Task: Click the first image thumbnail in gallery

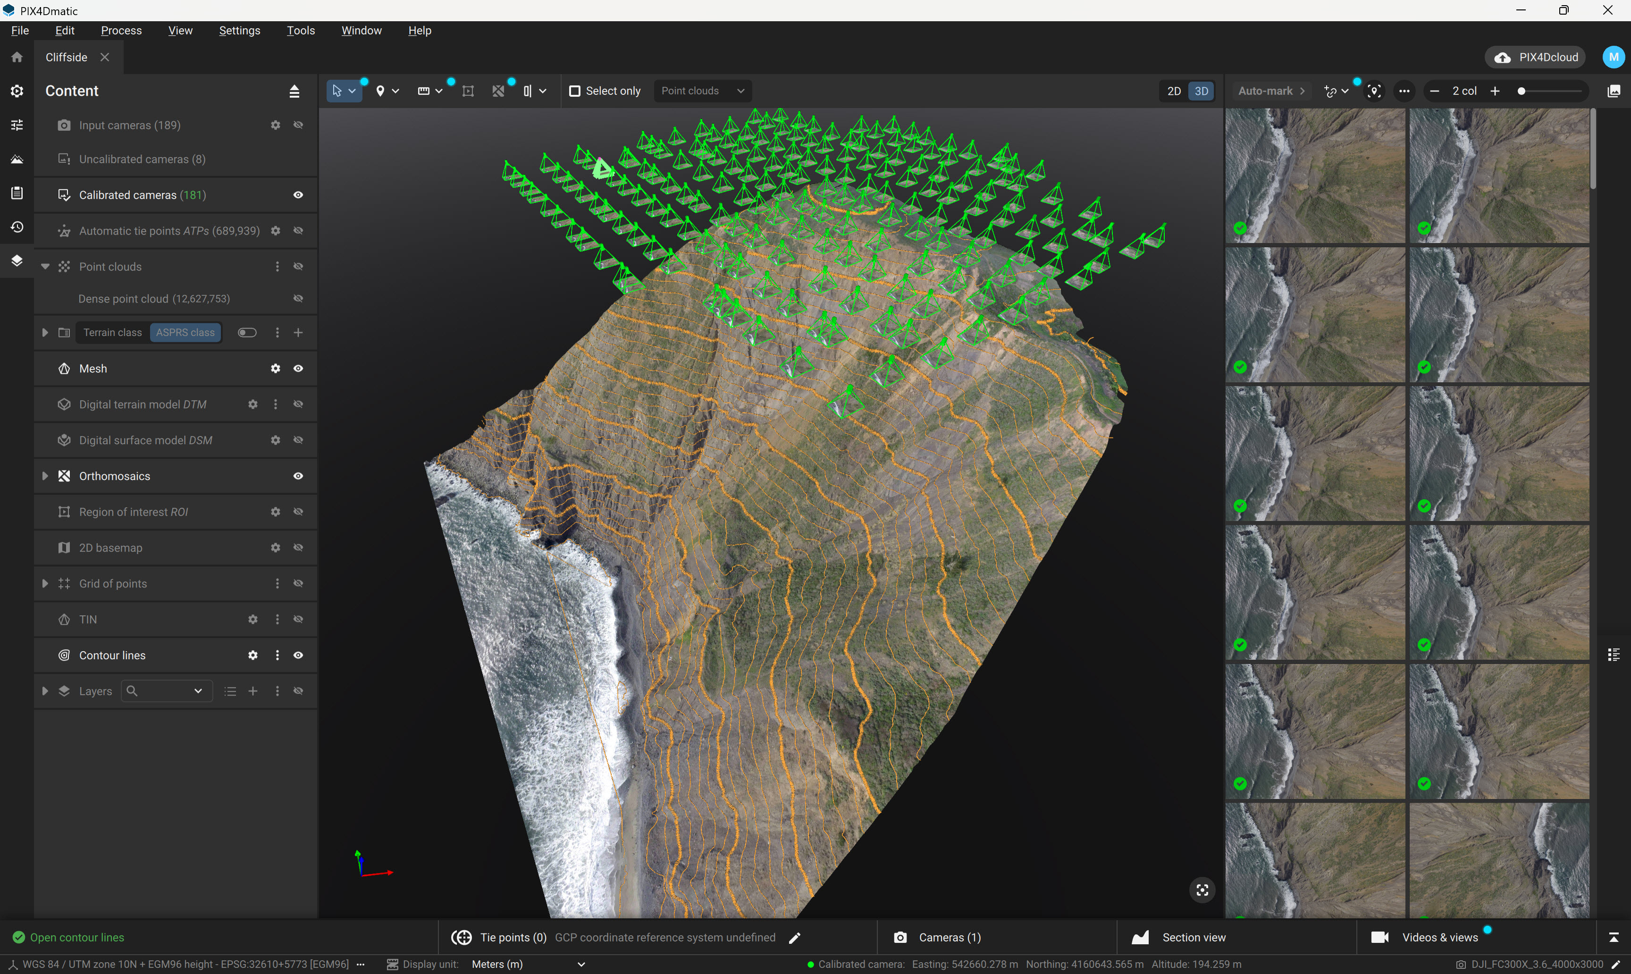Action: tap(1316, 175)
